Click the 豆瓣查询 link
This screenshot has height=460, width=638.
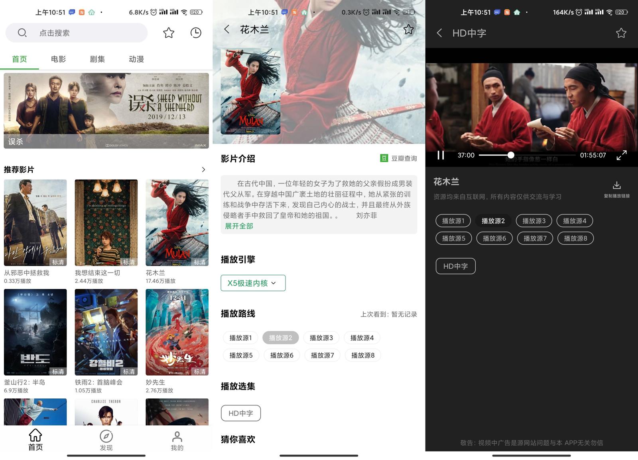399,158
